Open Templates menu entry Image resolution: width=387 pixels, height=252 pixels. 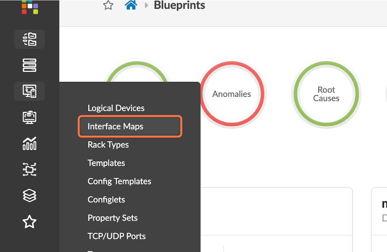click(106, 163)
